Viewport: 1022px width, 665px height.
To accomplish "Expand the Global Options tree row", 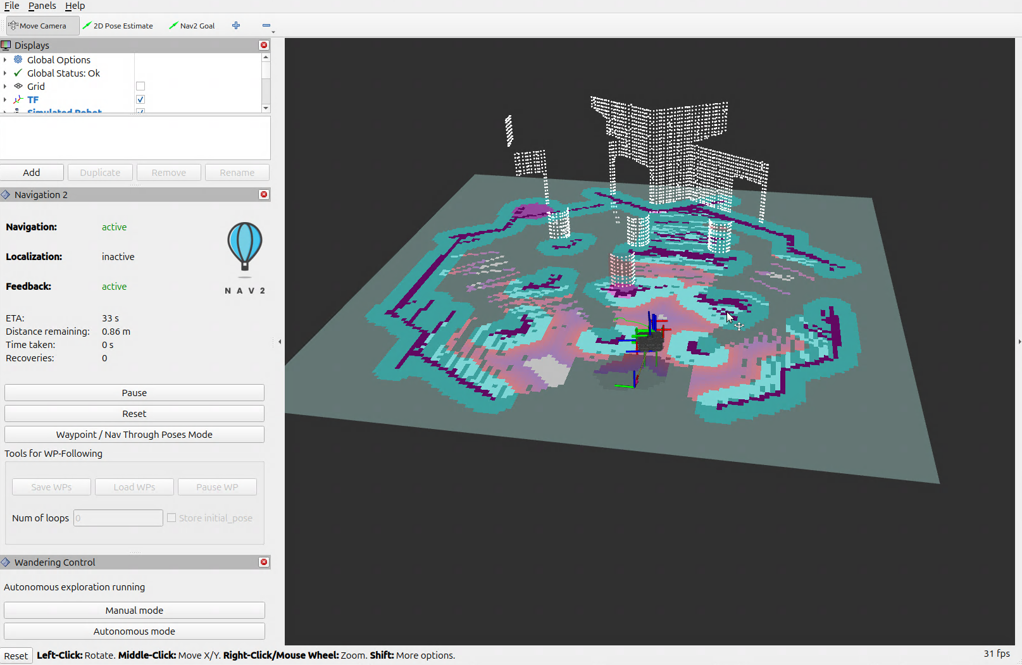I will pyautogui.click(x=5, y=59).
